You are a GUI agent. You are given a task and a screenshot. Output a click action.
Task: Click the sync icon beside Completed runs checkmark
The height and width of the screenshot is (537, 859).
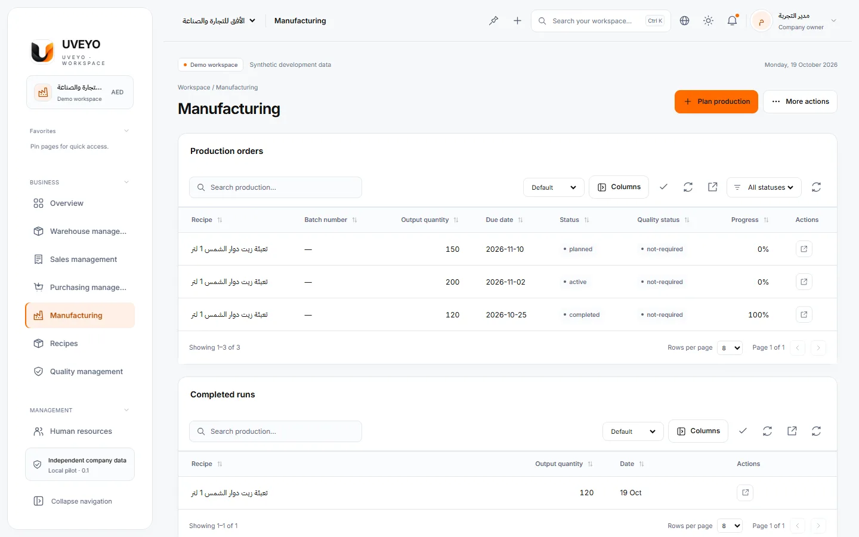(767, 431)
